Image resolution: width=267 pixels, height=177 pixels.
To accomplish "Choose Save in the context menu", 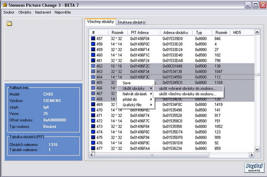I will click(x=136, y=83).
